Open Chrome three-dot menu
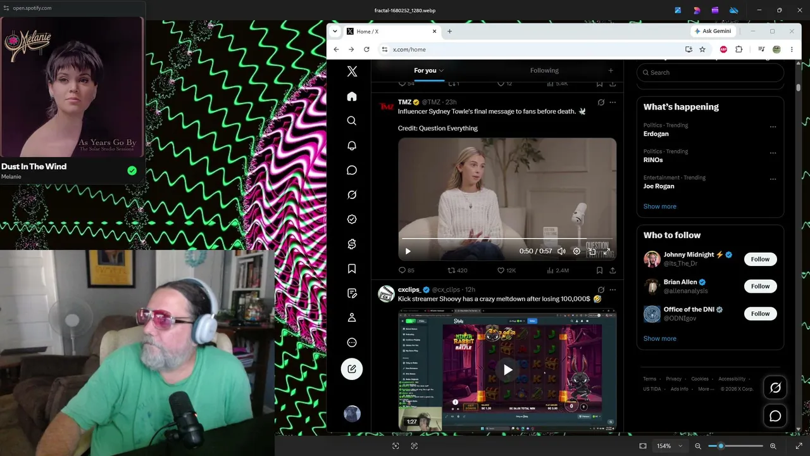810x456 pixels. click(x=790, y=49)
